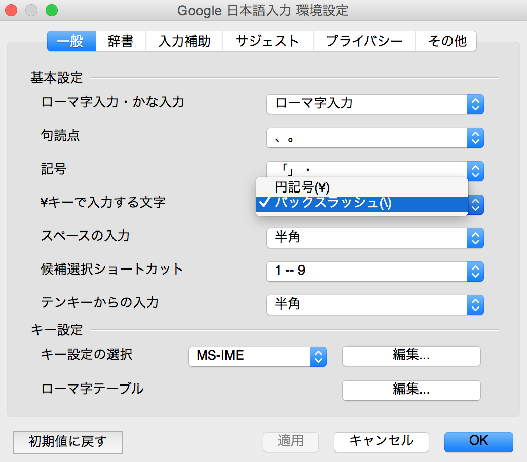Image resolution: width=527 pixels, height=462 pixels.
Task: Open the スペースの入力 dropdown
Action: tap(375, 238)
